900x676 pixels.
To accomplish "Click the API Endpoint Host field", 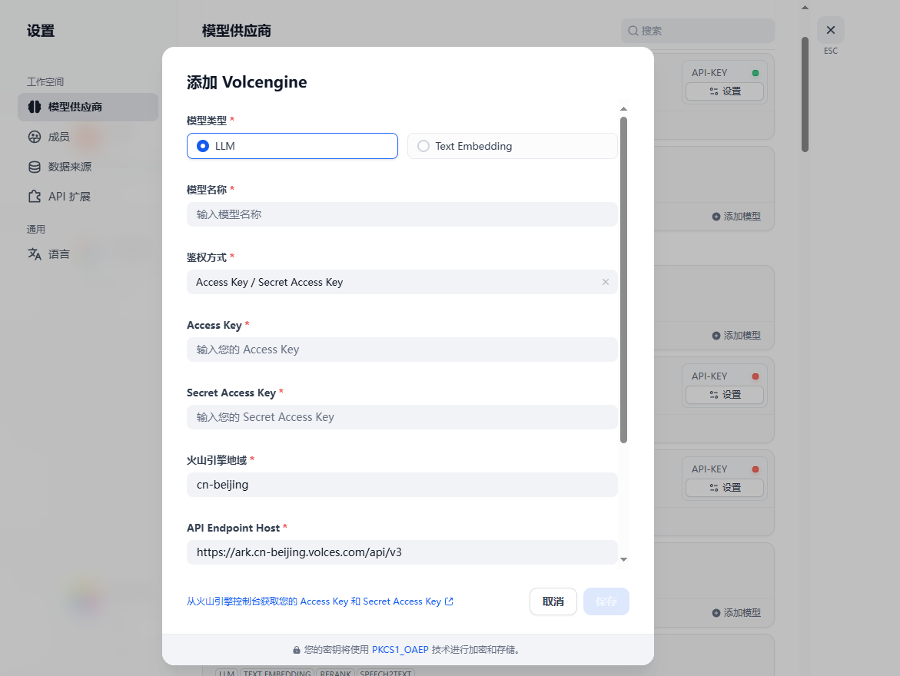I will coord(401,552).
